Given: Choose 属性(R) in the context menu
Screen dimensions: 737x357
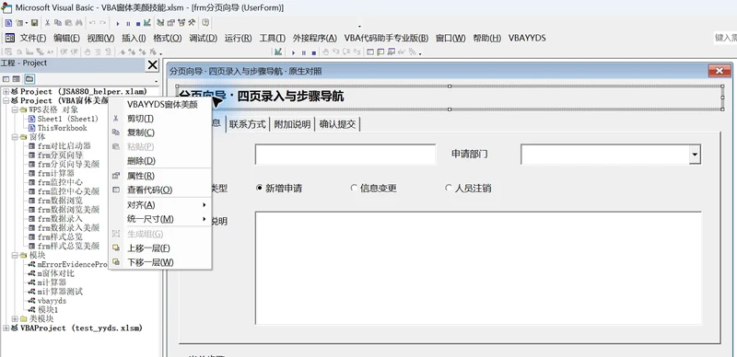Looking at the screenshot, I should point(160,176).
